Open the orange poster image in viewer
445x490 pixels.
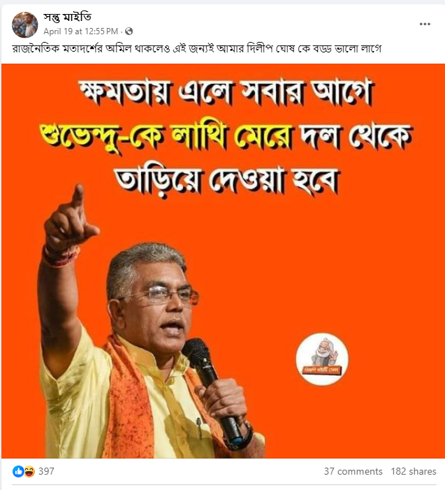point(223,261)
